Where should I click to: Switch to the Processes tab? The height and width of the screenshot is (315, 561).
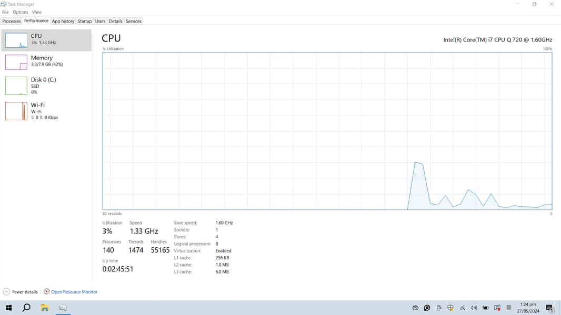12,22
